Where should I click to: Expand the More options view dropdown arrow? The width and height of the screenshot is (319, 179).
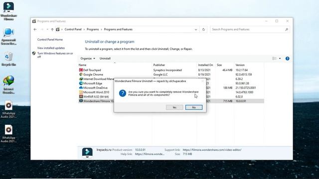pos(280,59)
